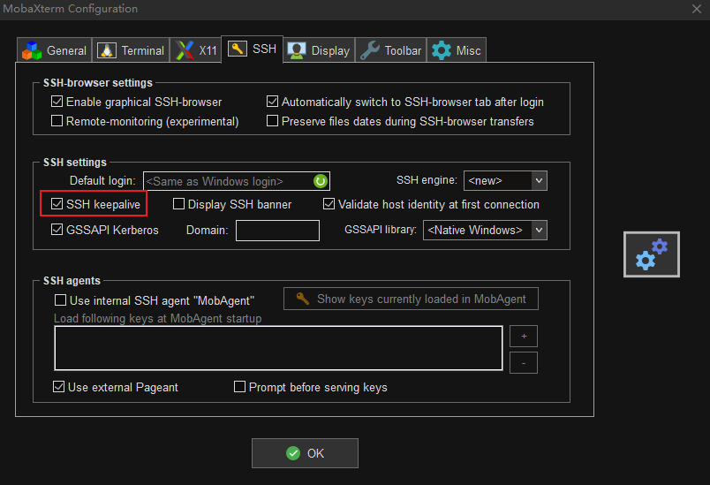This screenshot has width=710, height=485.
Task: Open the SSH engine dropdown
Action: click(505, 181)
